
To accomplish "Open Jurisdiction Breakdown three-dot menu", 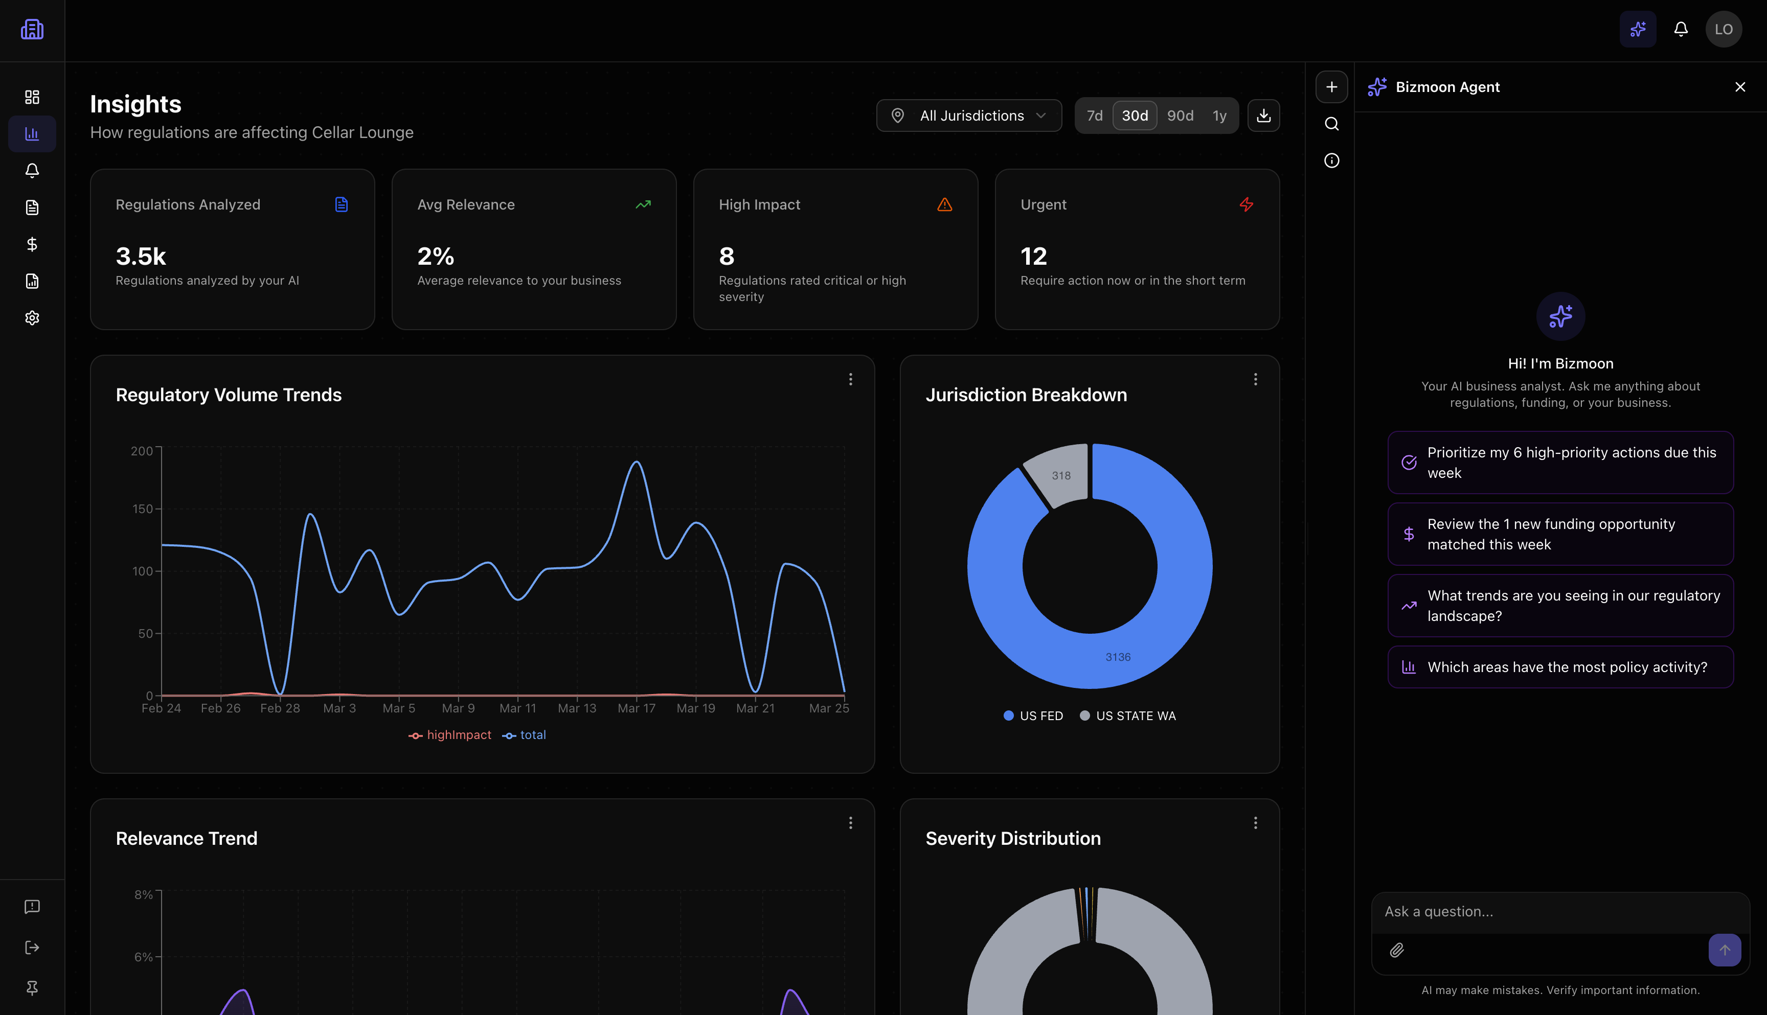I will pyautogui.click(x=1255, y=379).
